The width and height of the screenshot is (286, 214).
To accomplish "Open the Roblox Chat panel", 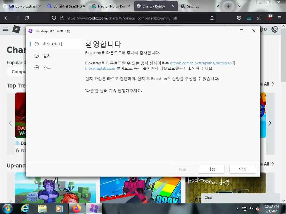I will pos(240,198).
